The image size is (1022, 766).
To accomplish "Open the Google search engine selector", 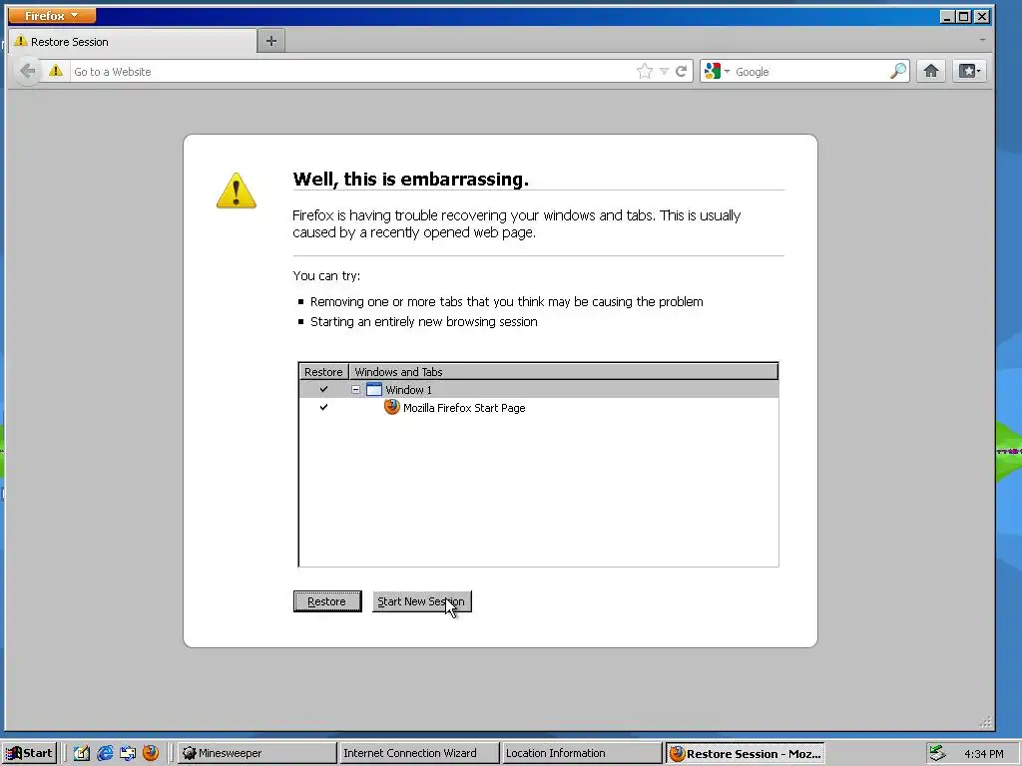I will click(717, 71).
